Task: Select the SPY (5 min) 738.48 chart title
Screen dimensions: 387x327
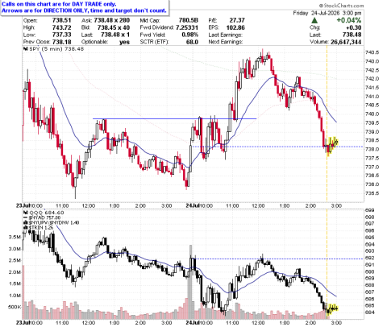Action: [x=56, y=49]
